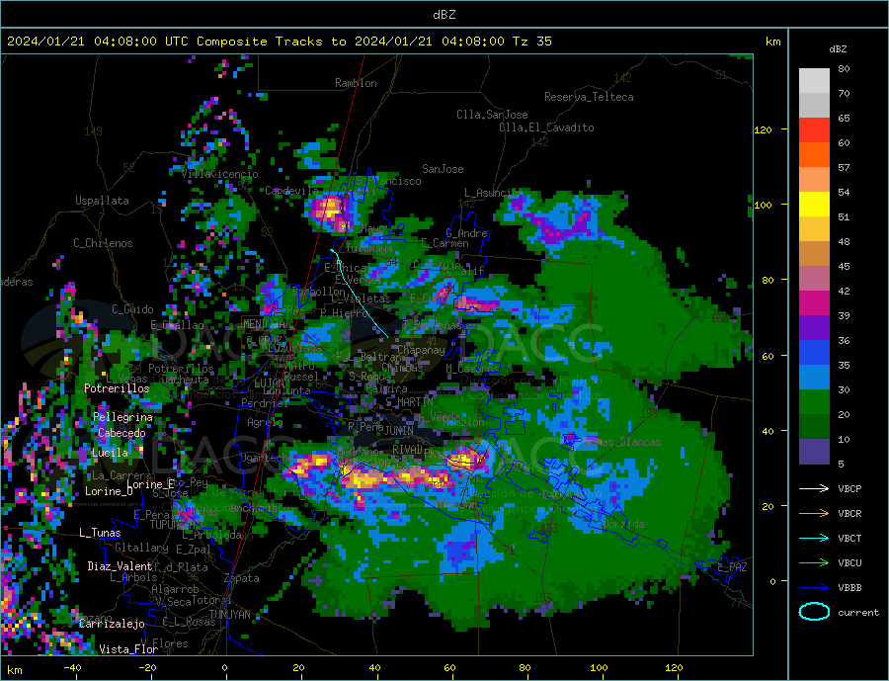Click the blue VBBB arrow in legend

click(x=814, y=587)
